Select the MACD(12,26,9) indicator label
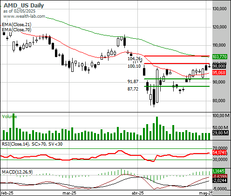This screenshot has width=231, height=196. coord(17,172)
